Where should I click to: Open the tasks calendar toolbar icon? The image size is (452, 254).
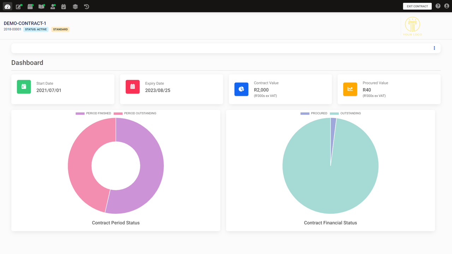click(64, 6)
